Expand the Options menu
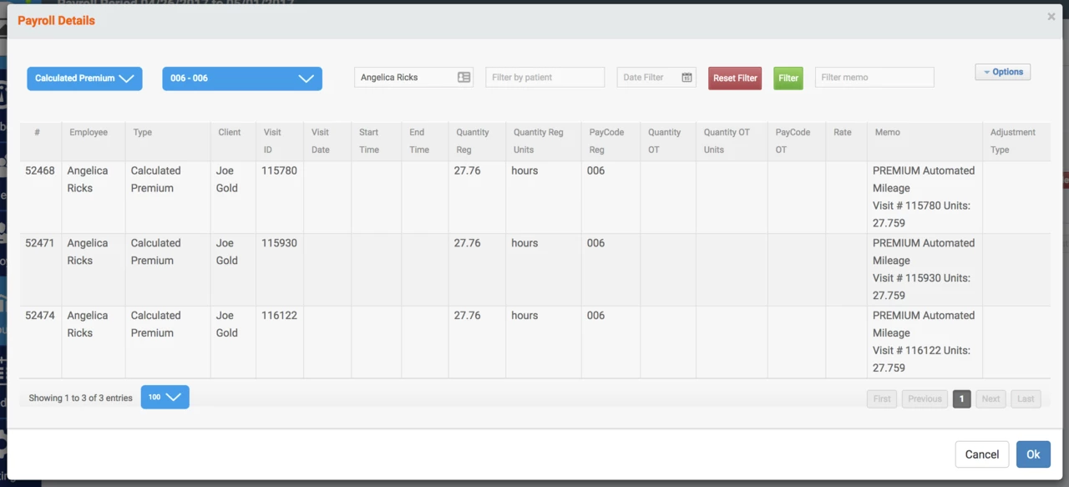Screen dimensions: 1069x487 (x=1002, y=72)
